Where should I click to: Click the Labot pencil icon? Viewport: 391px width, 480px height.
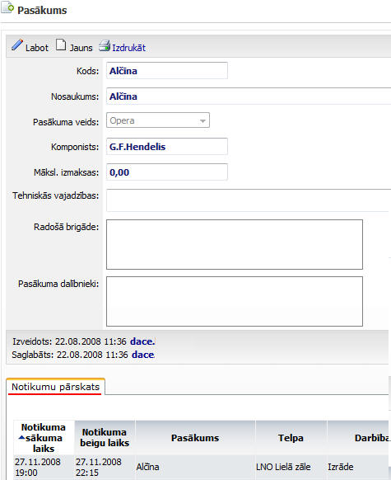tap(17, 45)
